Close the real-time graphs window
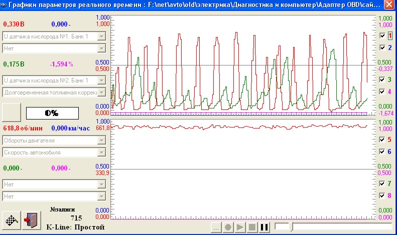 pos(388,5)
